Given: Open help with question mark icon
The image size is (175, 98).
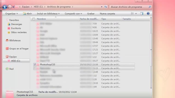Looking at the screenshot, I should pyautogui.click(x=148, y=14).
